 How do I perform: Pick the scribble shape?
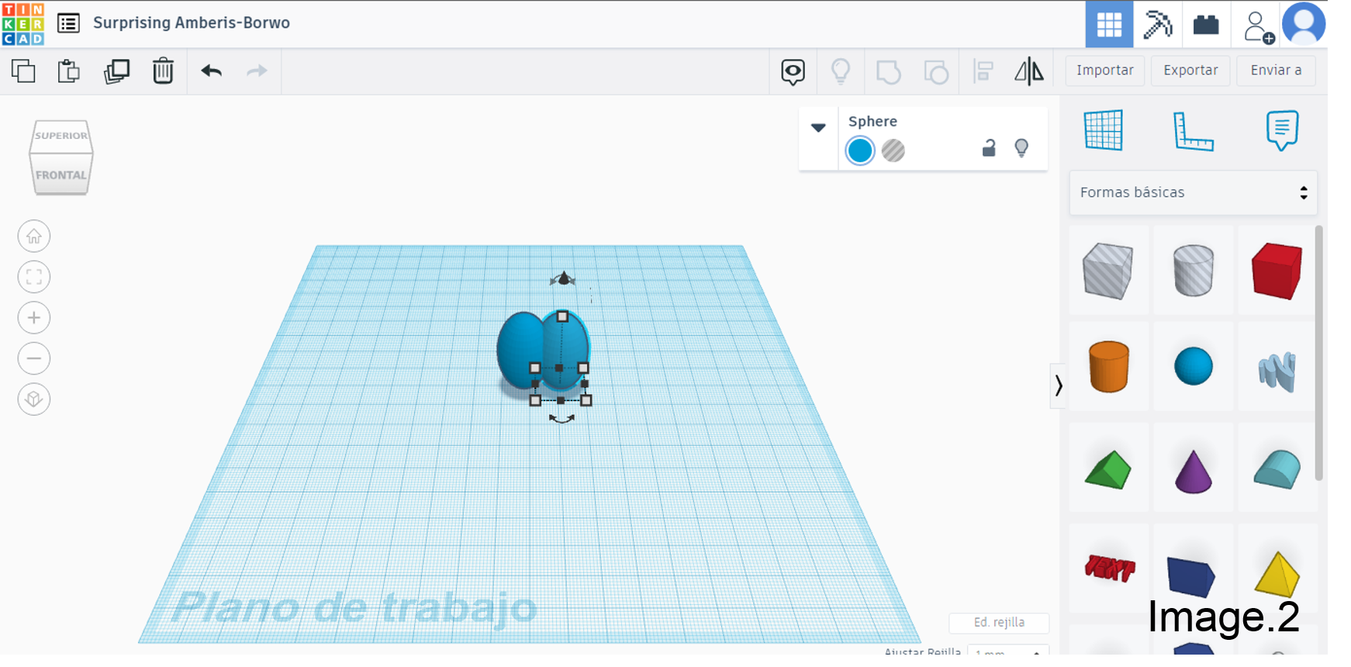pyautogui.click(x=1277, y=372)
